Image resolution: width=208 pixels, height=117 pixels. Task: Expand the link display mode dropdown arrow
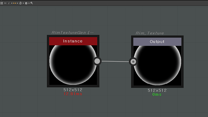point(18,3)
